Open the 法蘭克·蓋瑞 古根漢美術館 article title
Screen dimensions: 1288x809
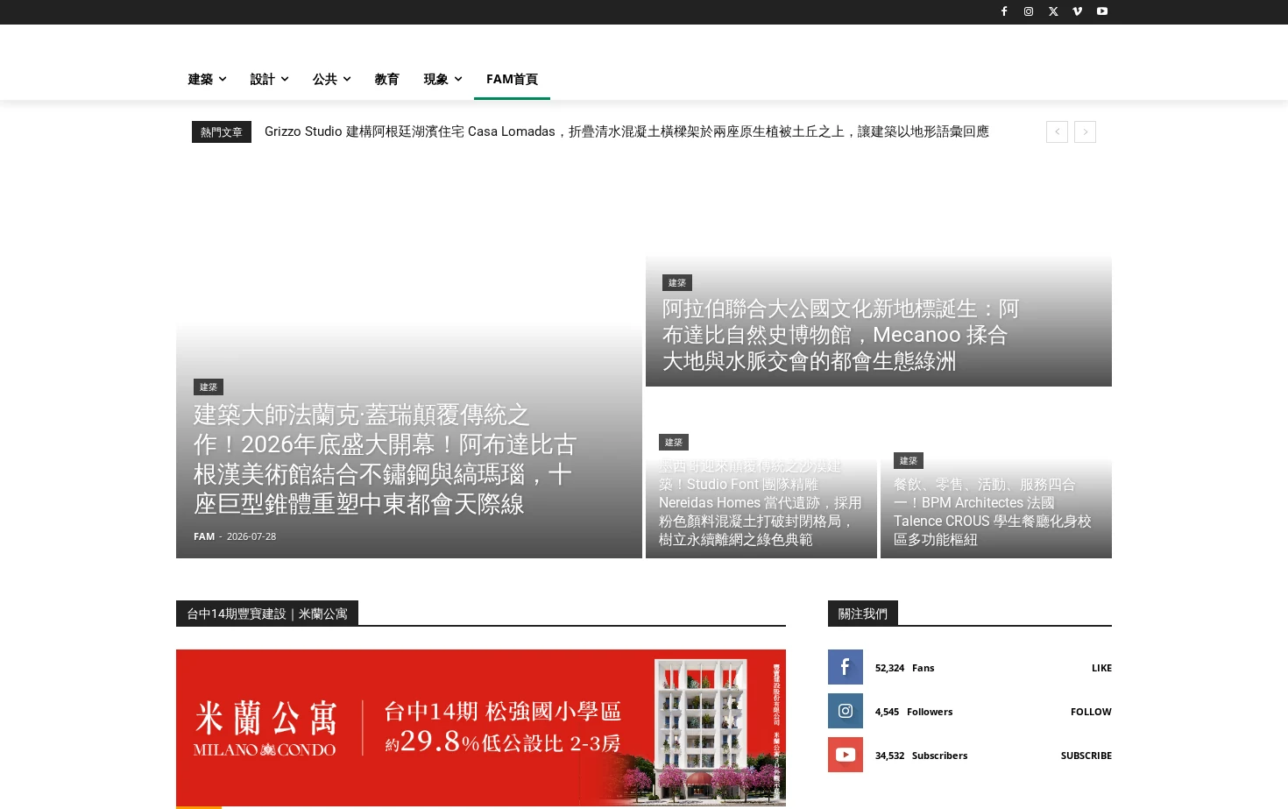point(385,459)
